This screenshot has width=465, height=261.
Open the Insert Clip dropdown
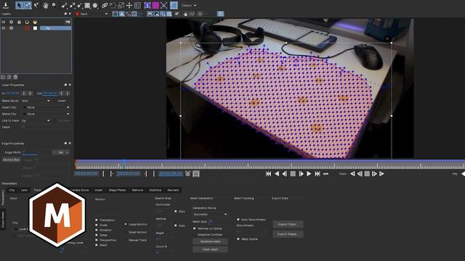pyautogui.click(x=46, y=107)
